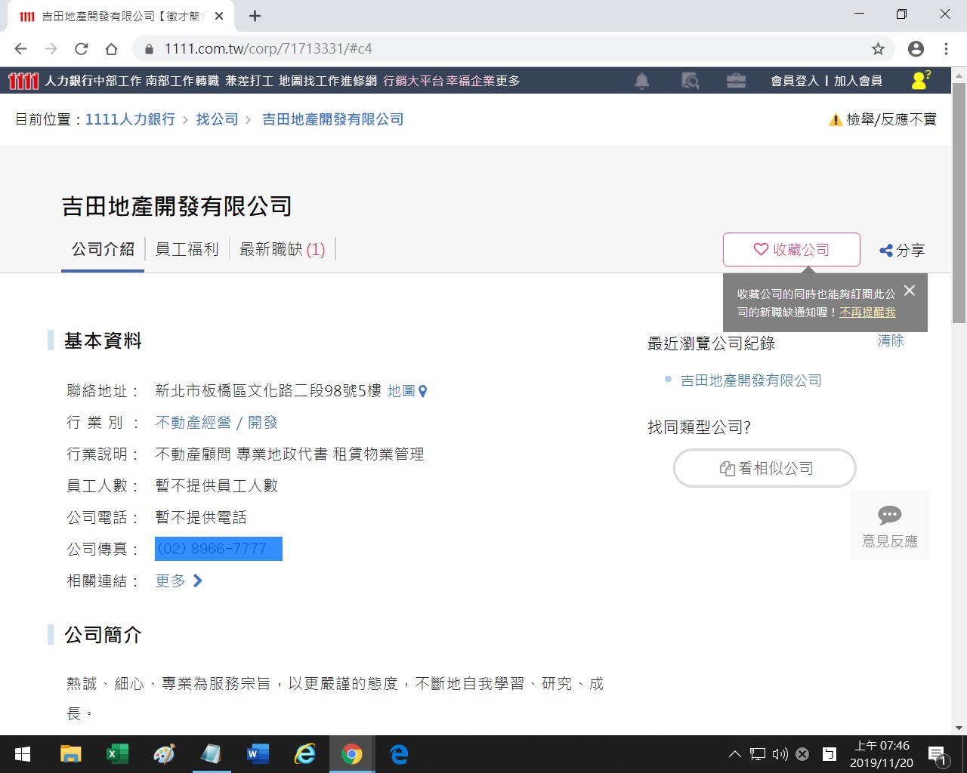The image size is (967, 773).
Task: Open the Windows action center notifications
Action: [x=938, y=755]
